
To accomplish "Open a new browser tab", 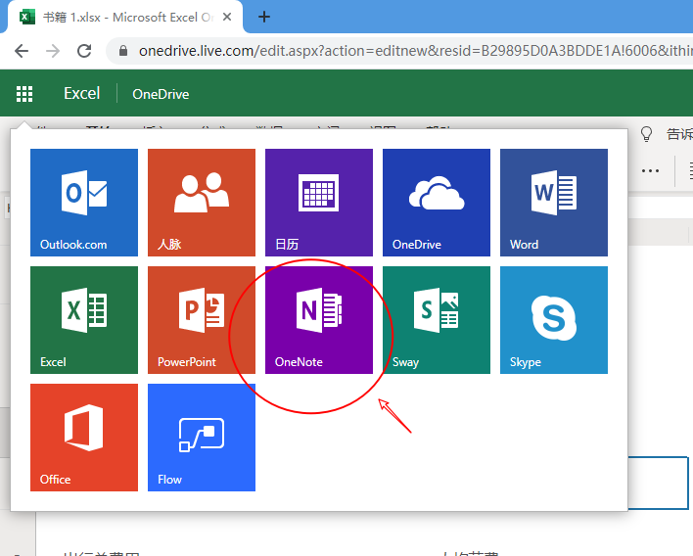I will click(264, 17).
